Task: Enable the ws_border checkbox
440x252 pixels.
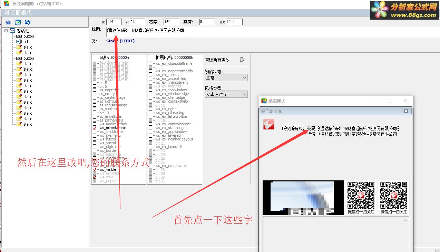Action: pos(95,150)
